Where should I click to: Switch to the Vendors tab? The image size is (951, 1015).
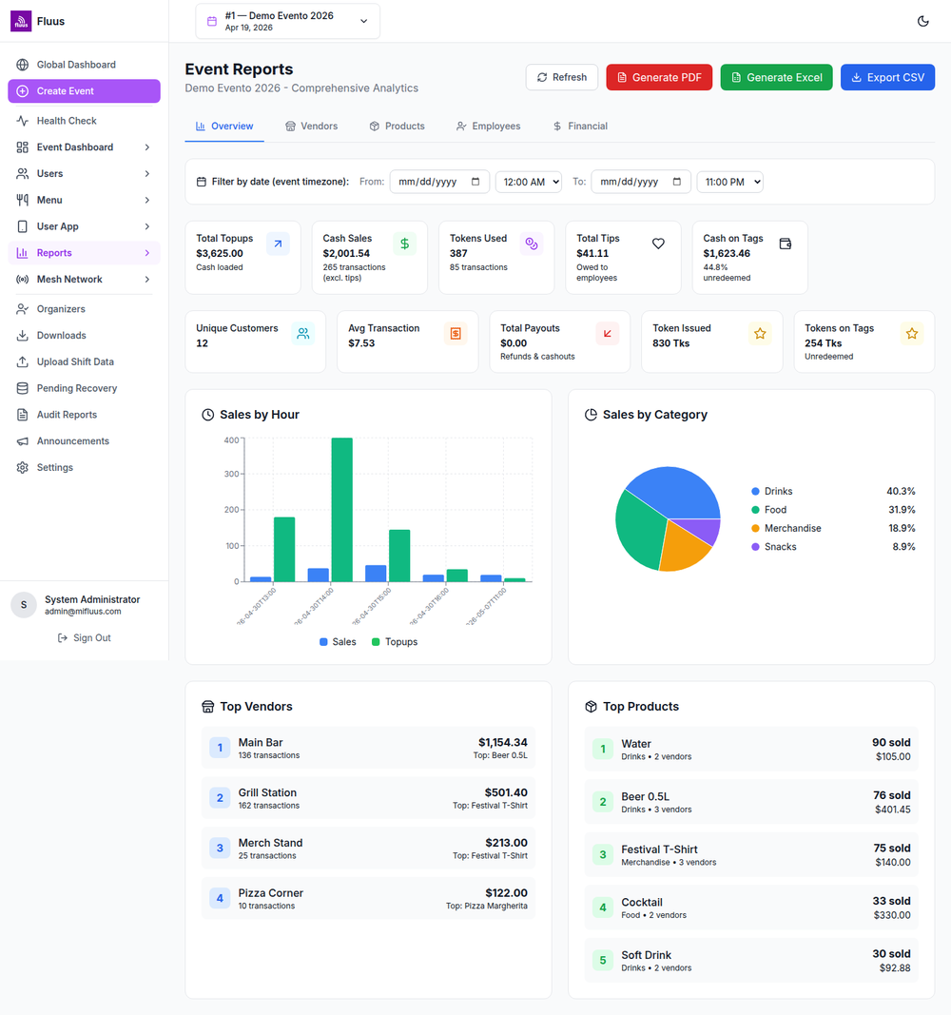[312, 127]
